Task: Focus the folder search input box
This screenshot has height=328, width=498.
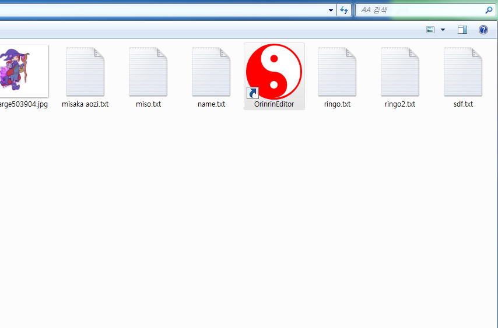Action: 420,10
